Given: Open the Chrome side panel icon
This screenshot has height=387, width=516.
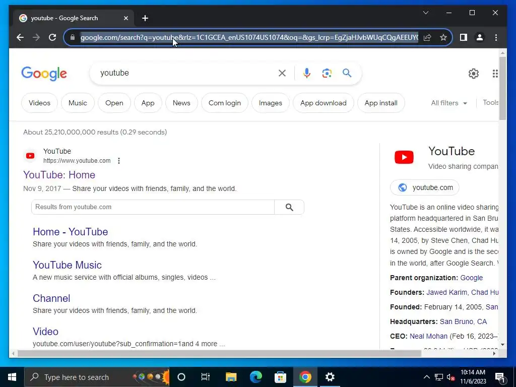Looking at the screenshot, I should click(464, 37).
